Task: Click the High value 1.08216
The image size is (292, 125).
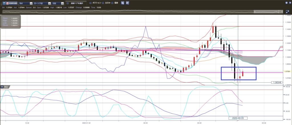Action: tap(59, 7)
